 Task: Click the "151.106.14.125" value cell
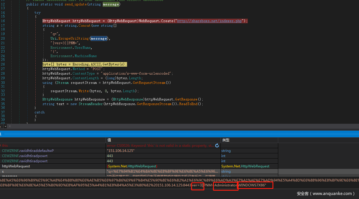(121, 151)
